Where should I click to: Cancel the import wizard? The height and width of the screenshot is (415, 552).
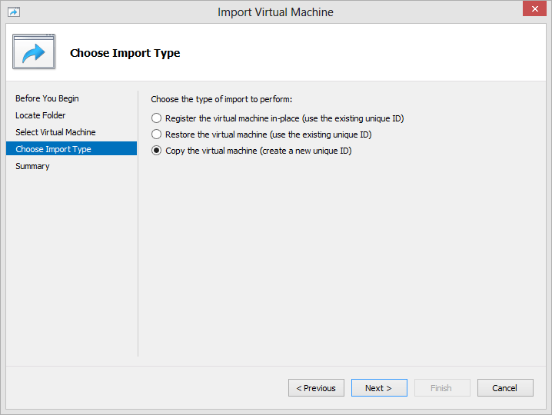(x=505, y=388)
